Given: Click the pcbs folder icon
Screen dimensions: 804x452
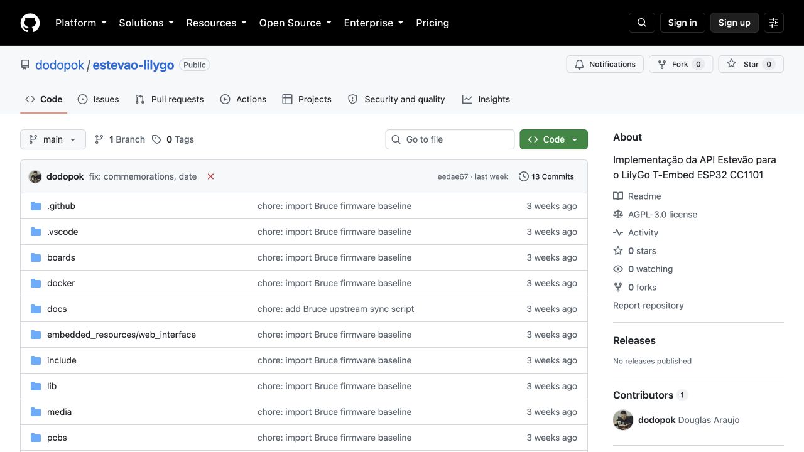Looking at the screenshot, I should [36, 438].
